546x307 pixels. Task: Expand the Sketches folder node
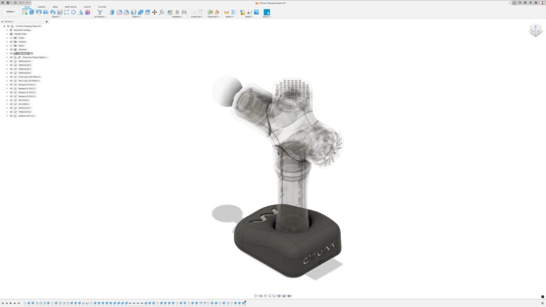(x=7, y=50)
